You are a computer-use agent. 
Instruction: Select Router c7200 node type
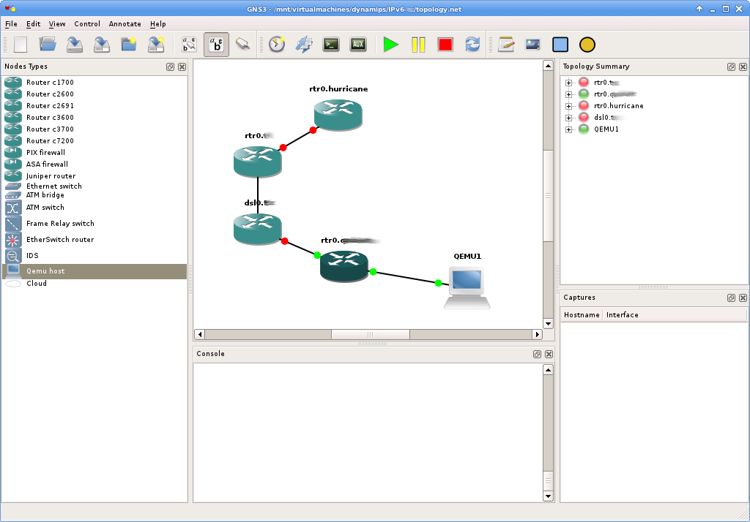[94, 141]
